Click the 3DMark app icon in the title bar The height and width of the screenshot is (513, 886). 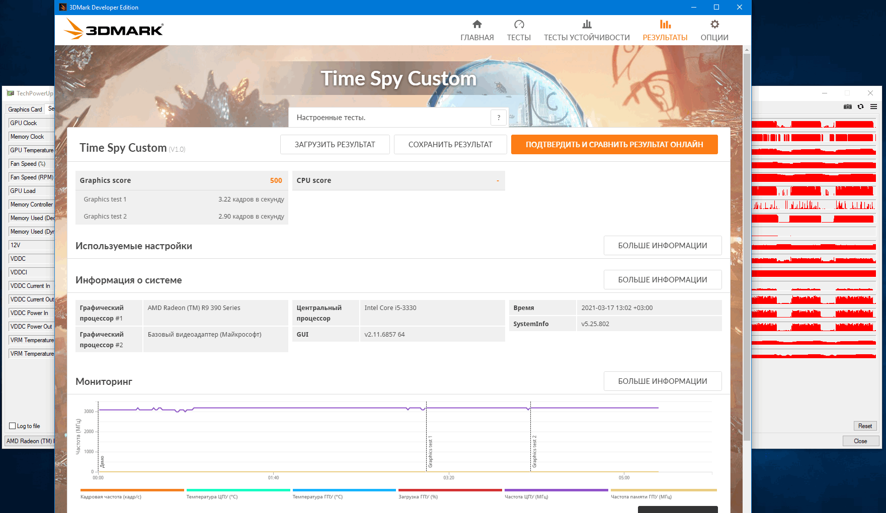point(63,7)
